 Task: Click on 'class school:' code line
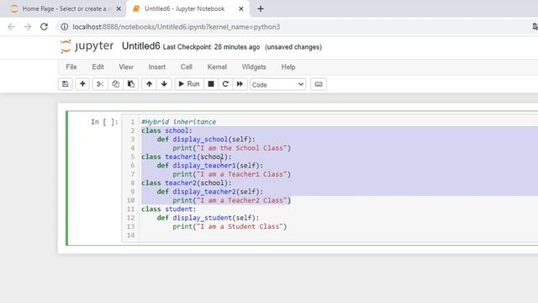pos(166,130)
